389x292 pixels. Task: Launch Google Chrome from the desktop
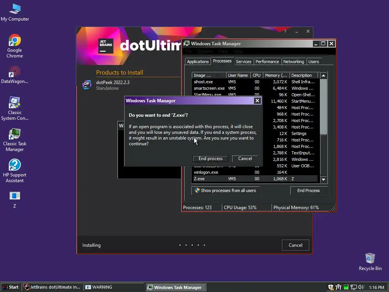point(15,46)
